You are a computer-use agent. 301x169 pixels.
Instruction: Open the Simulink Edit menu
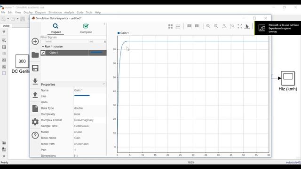click(x=10, y=12)
